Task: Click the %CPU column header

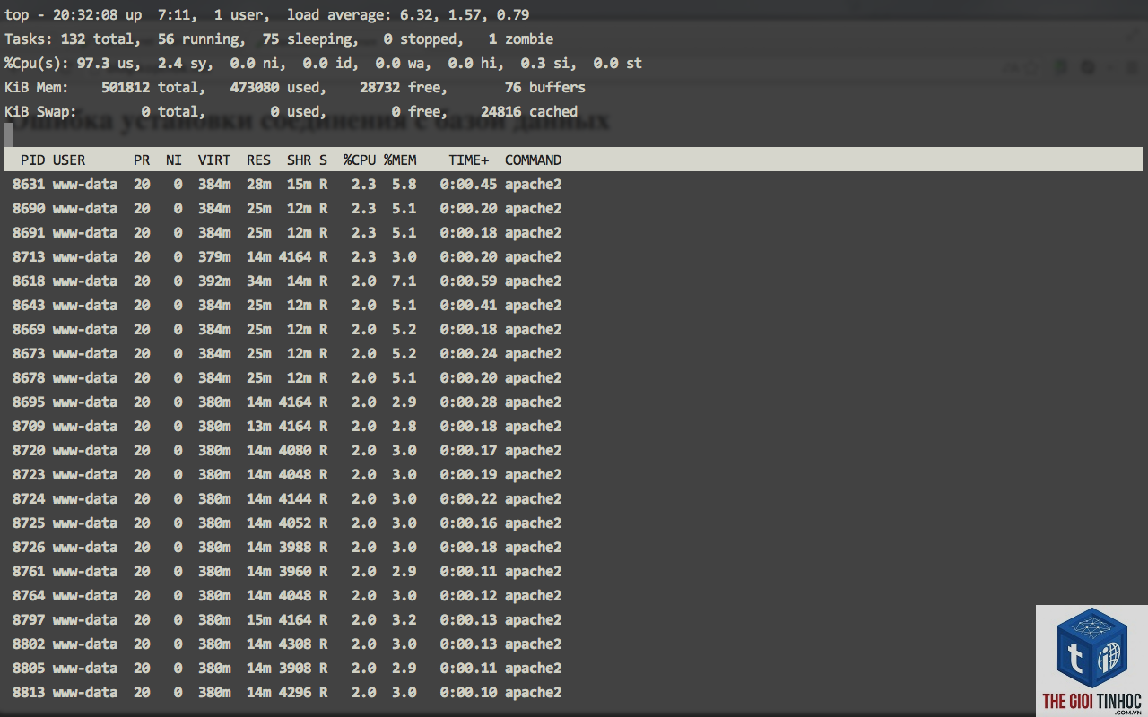Action: pos(360,160)
